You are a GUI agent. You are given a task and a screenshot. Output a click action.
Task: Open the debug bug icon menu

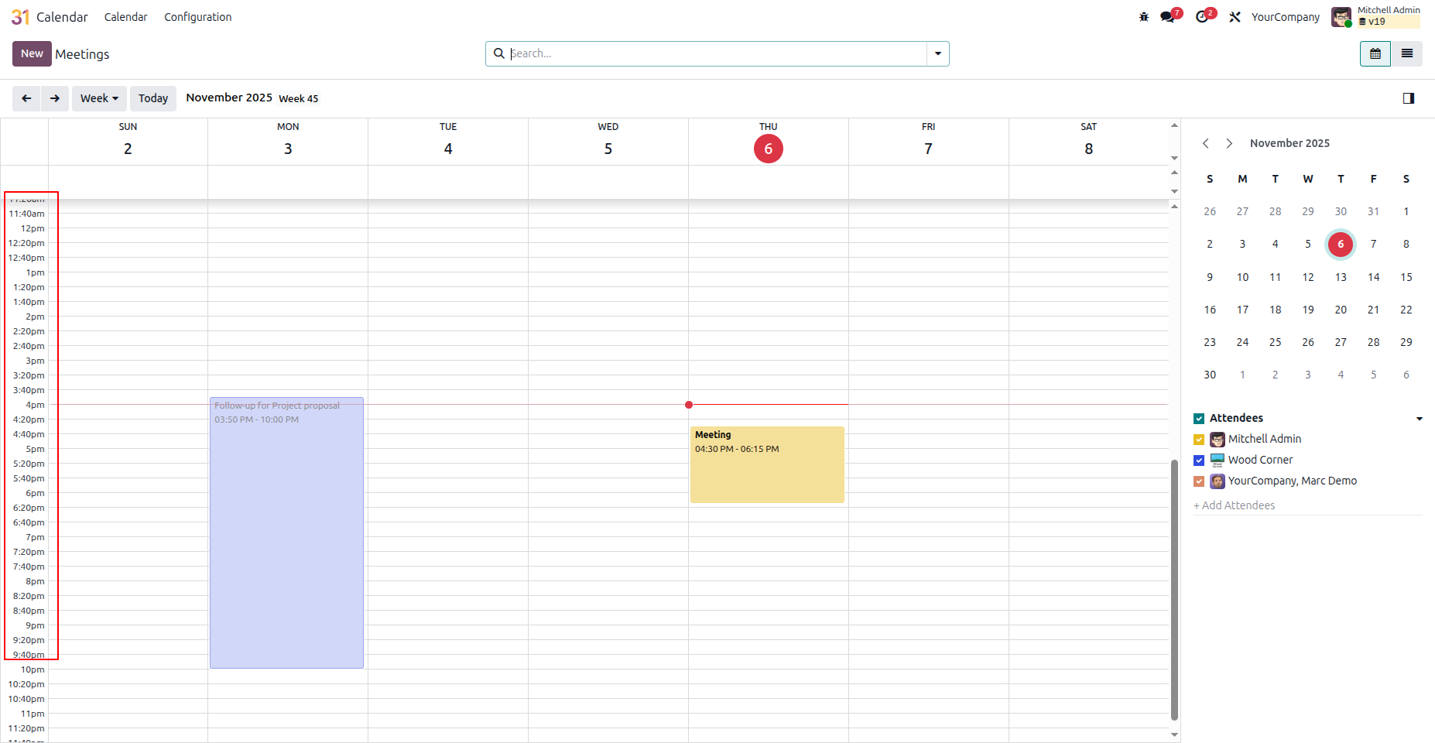[x=1144, y=17]
